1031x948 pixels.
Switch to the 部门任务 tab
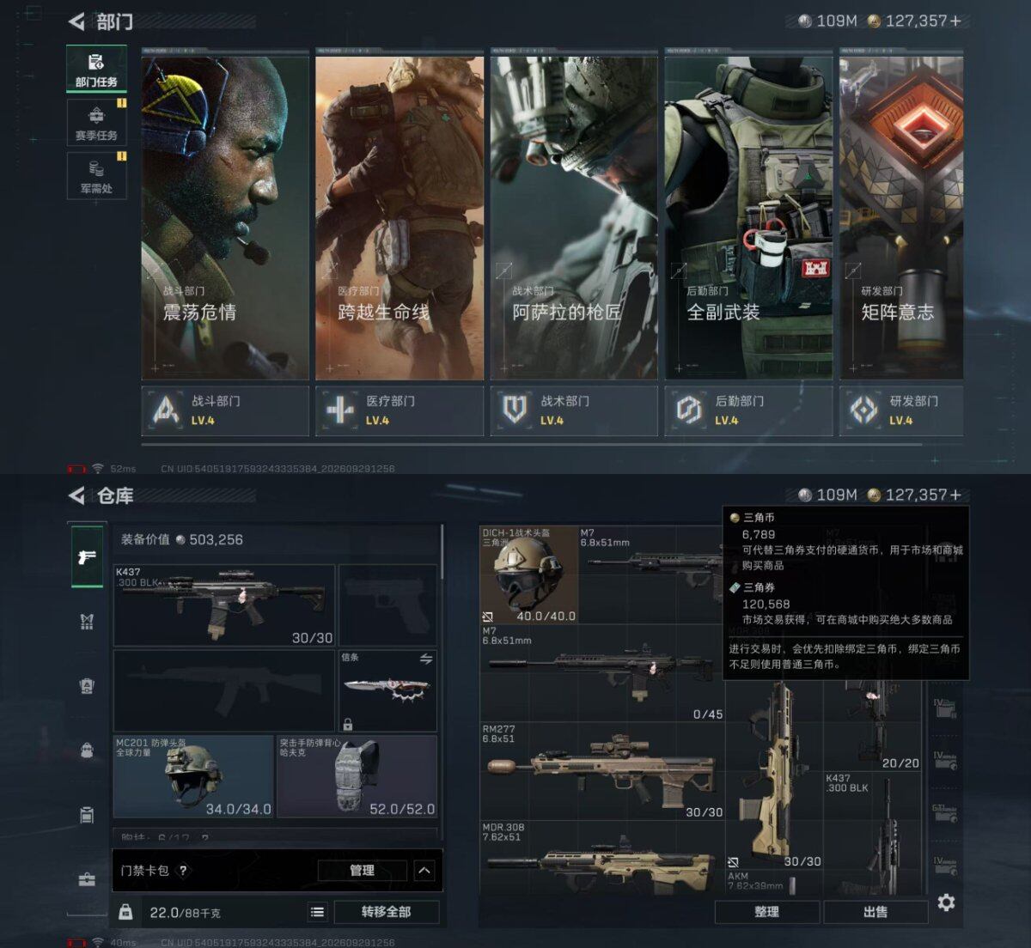point(96,69)
